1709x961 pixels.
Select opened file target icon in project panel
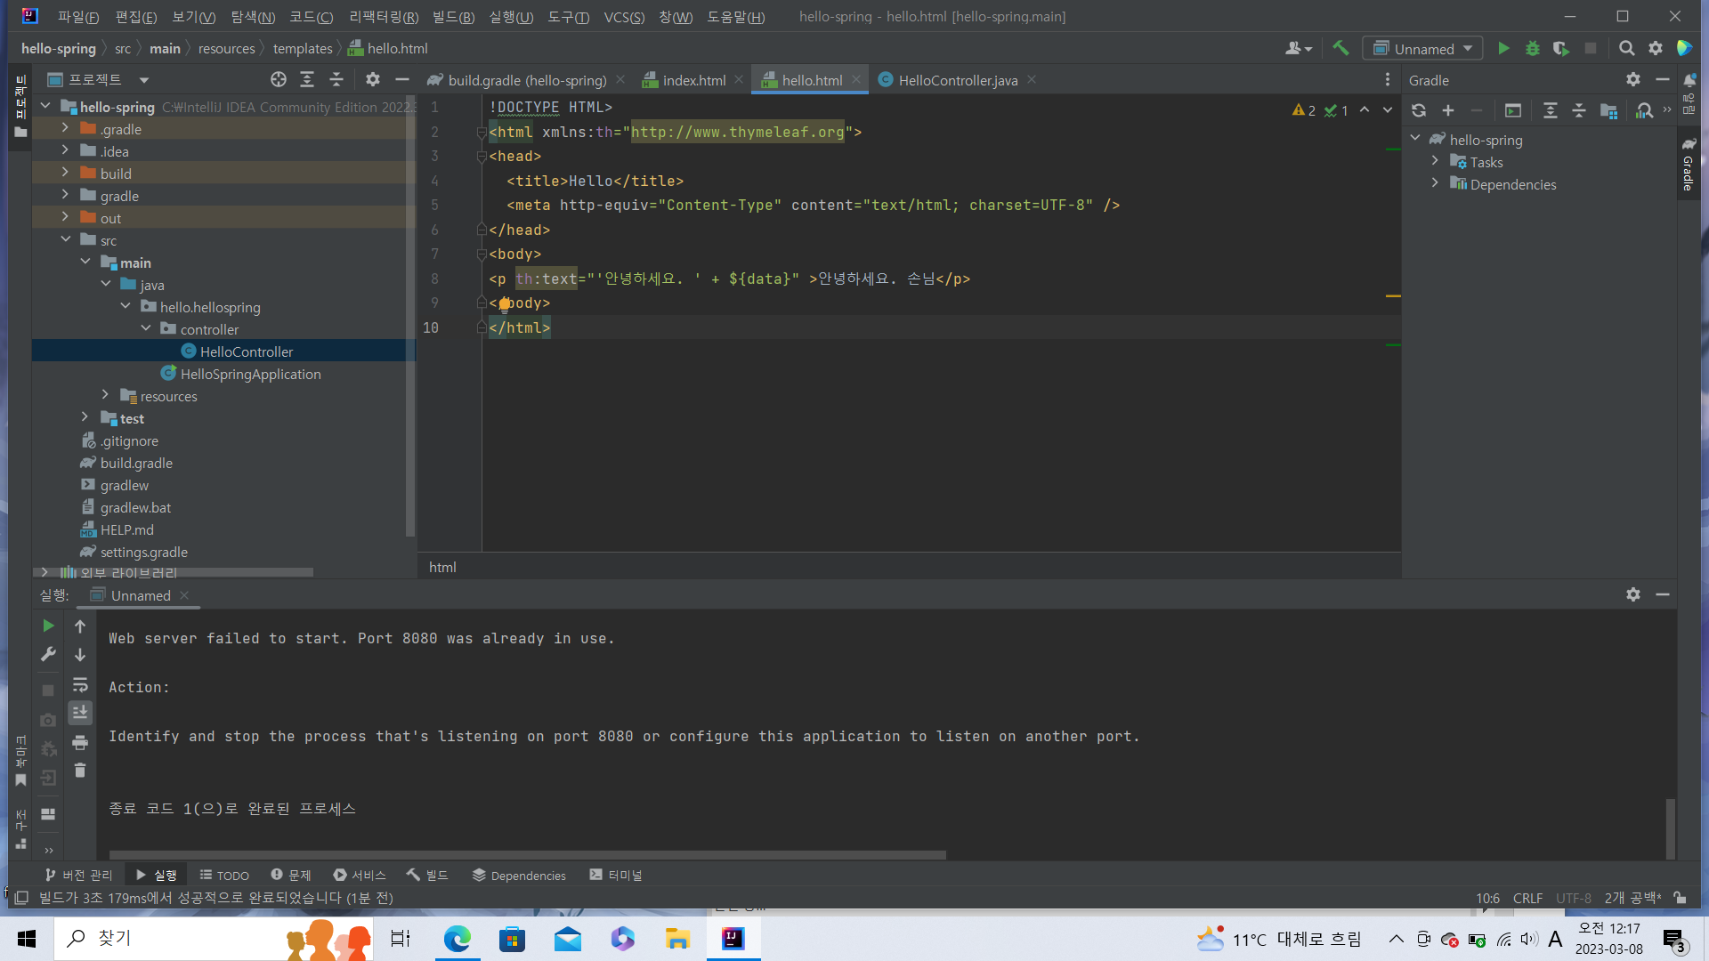279,80
